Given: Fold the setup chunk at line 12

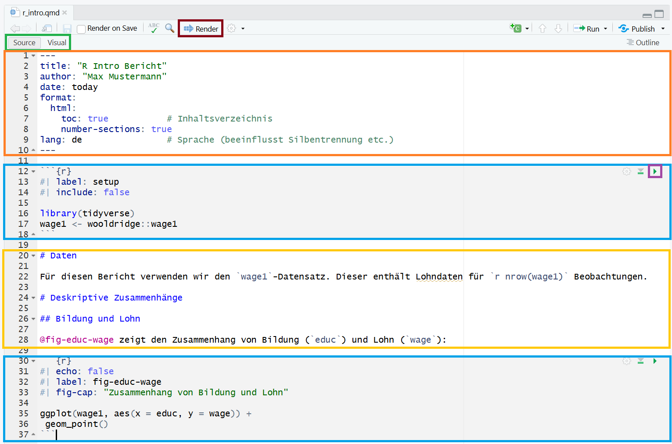Looking at the screenshot, I should pyautogui.click(x=33, y=172).
